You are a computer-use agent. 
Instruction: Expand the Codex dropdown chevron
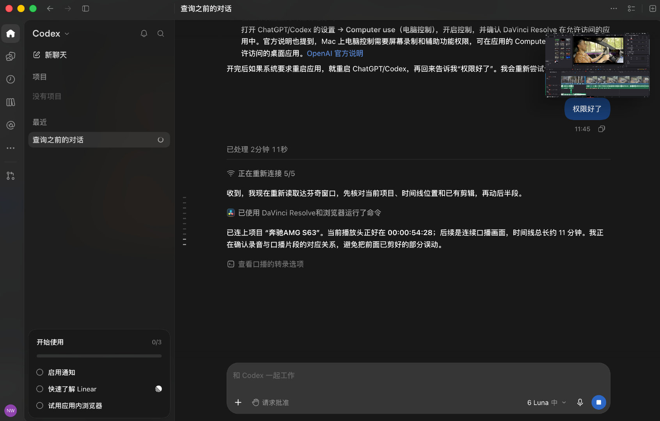(x=67, y=34)
